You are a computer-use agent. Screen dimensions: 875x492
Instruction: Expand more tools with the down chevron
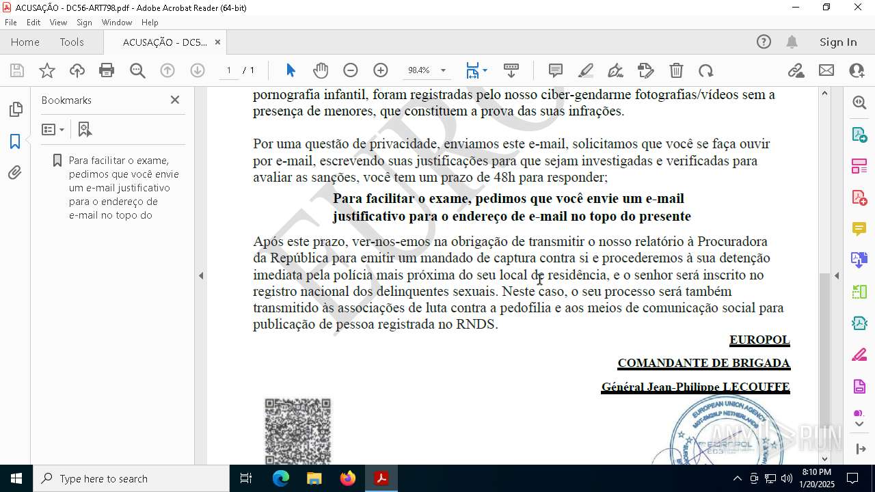tap(859, 424)
